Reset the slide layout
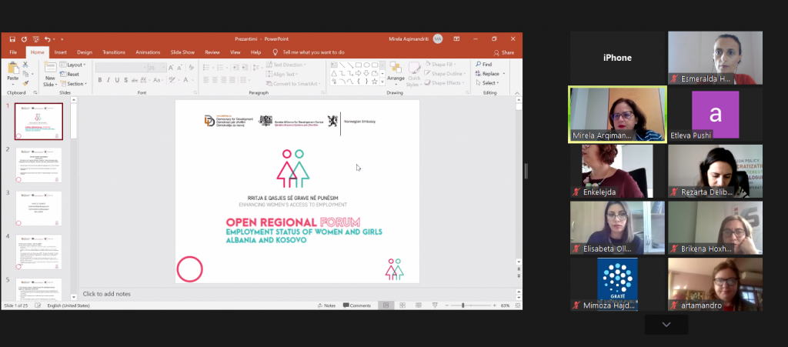 pyautogui.click(x=69, y=75)
